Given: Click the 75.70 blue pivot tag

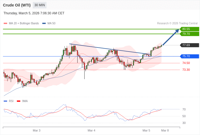Looking at the screenshot, I should [x=189, y=56].
